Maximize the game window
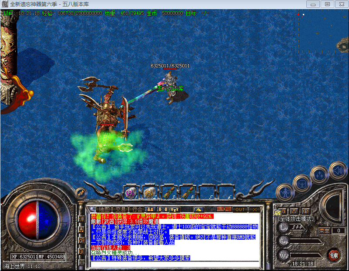The width and height of the screenshot is (349, 271). tap(327, 4)
